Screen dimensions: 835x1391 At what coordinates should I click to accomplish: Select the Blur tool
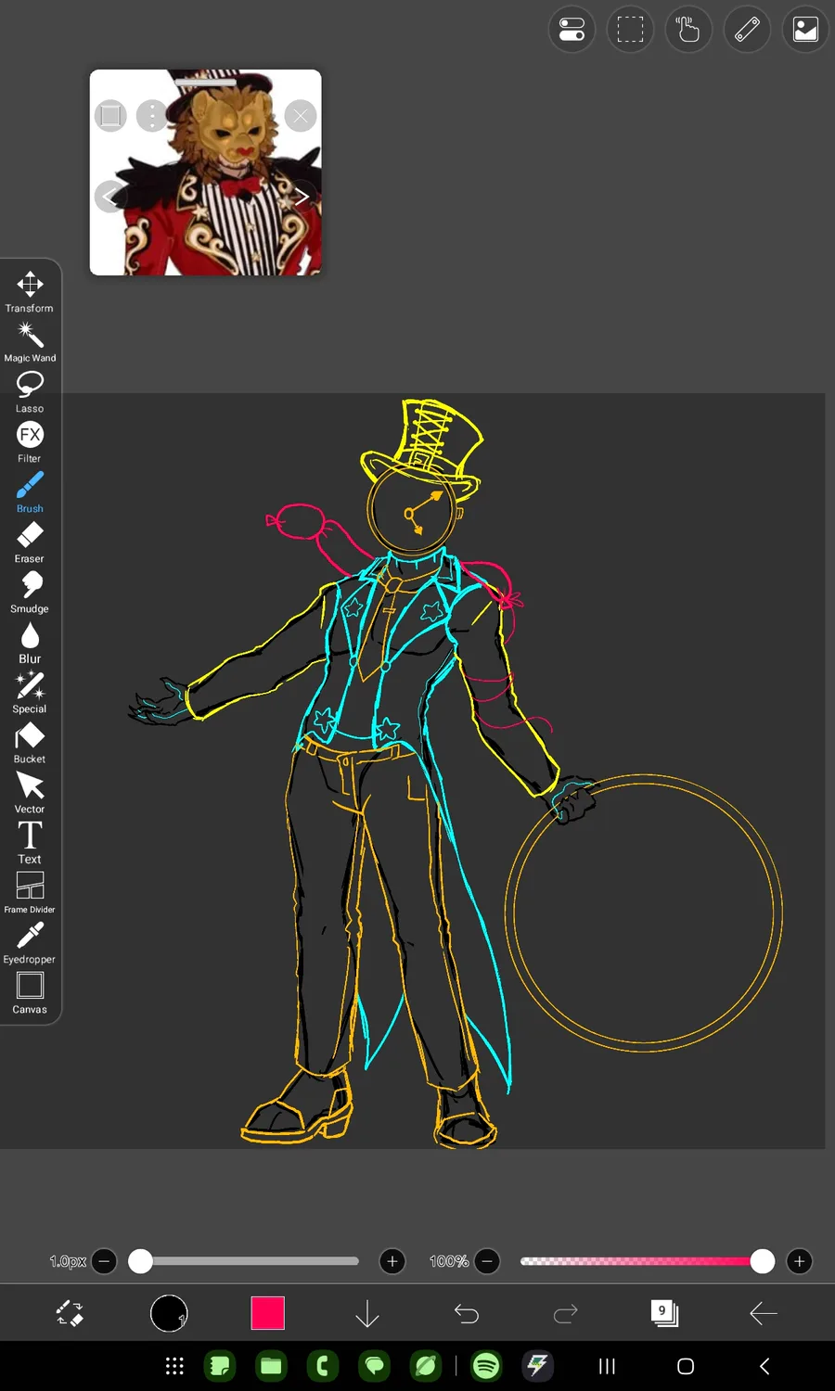point(30,642)
